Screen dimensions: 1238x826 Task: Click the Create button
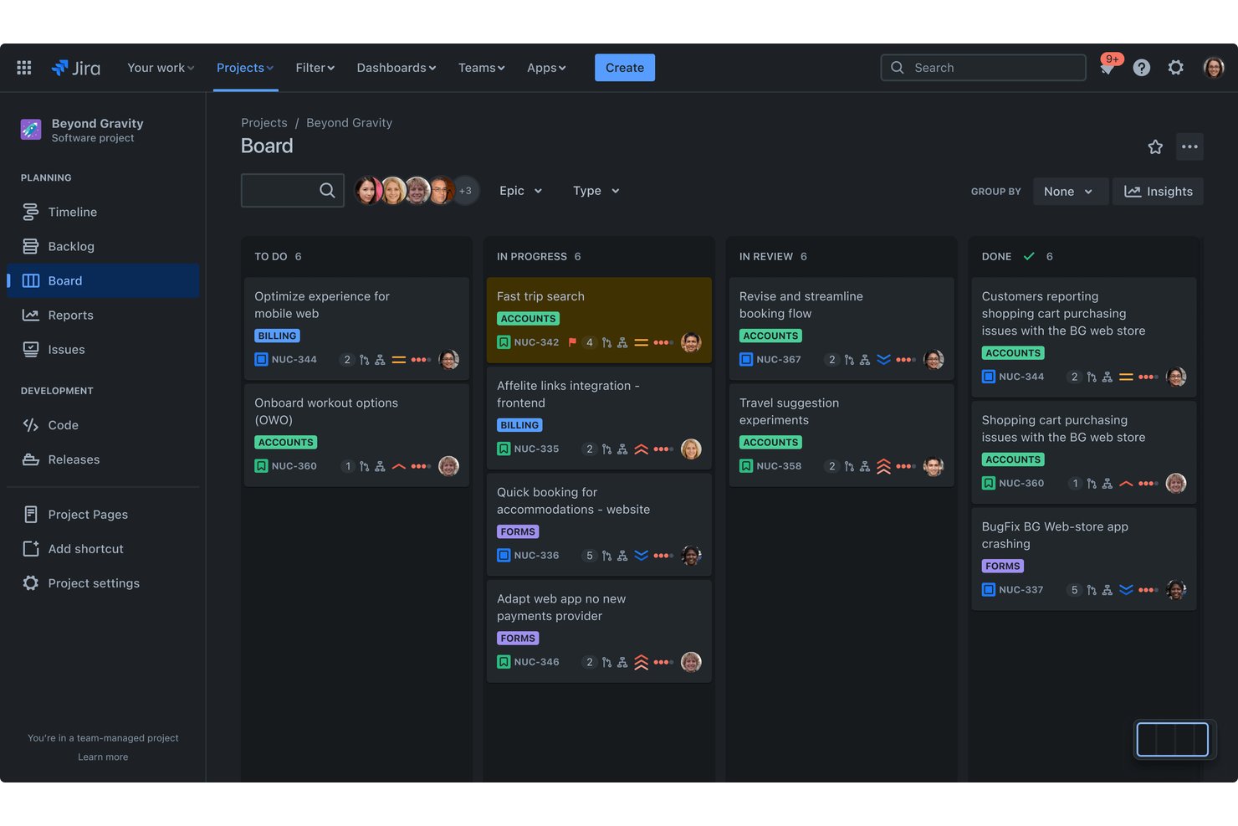[x=625, y=68]
